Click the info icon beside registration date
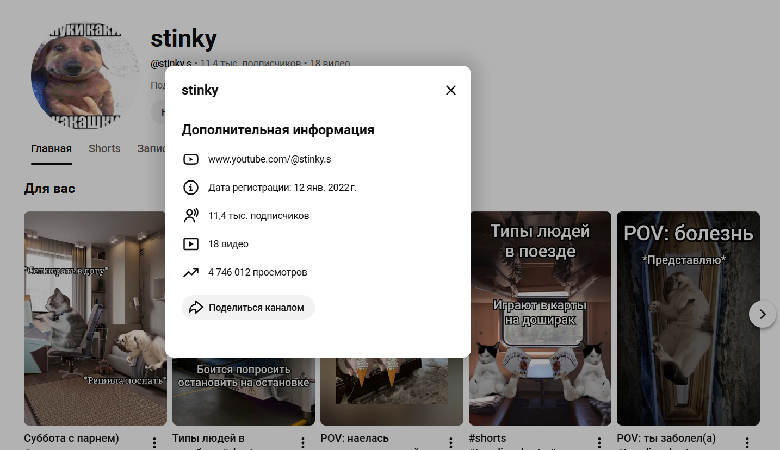The image size is (780, 450). (190, 187)
